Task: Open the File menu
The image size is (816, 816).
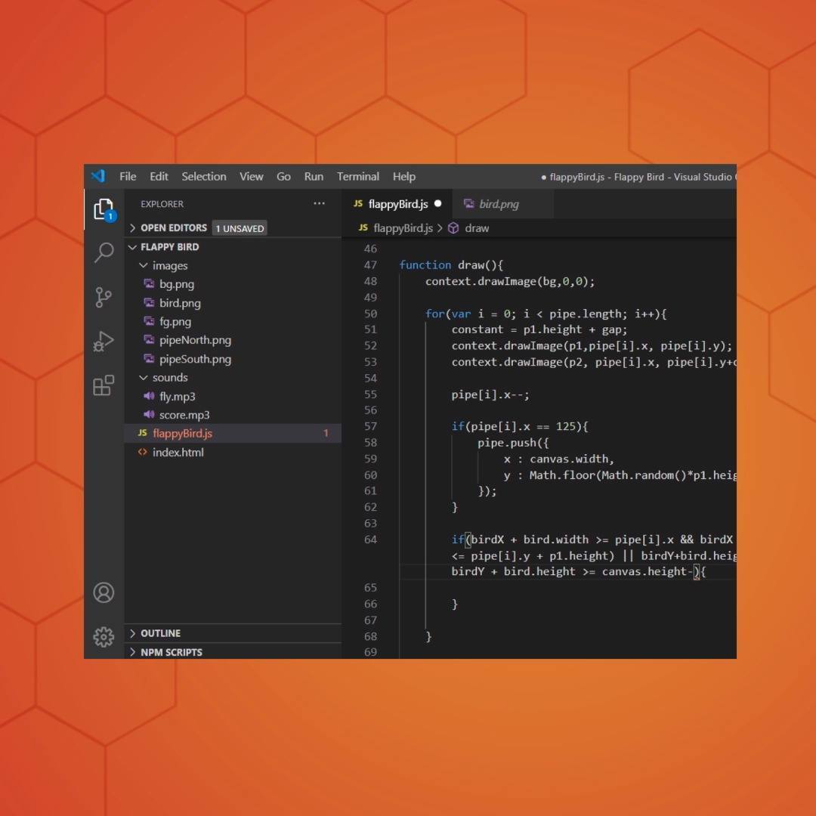Action: (x=128, y=176)
